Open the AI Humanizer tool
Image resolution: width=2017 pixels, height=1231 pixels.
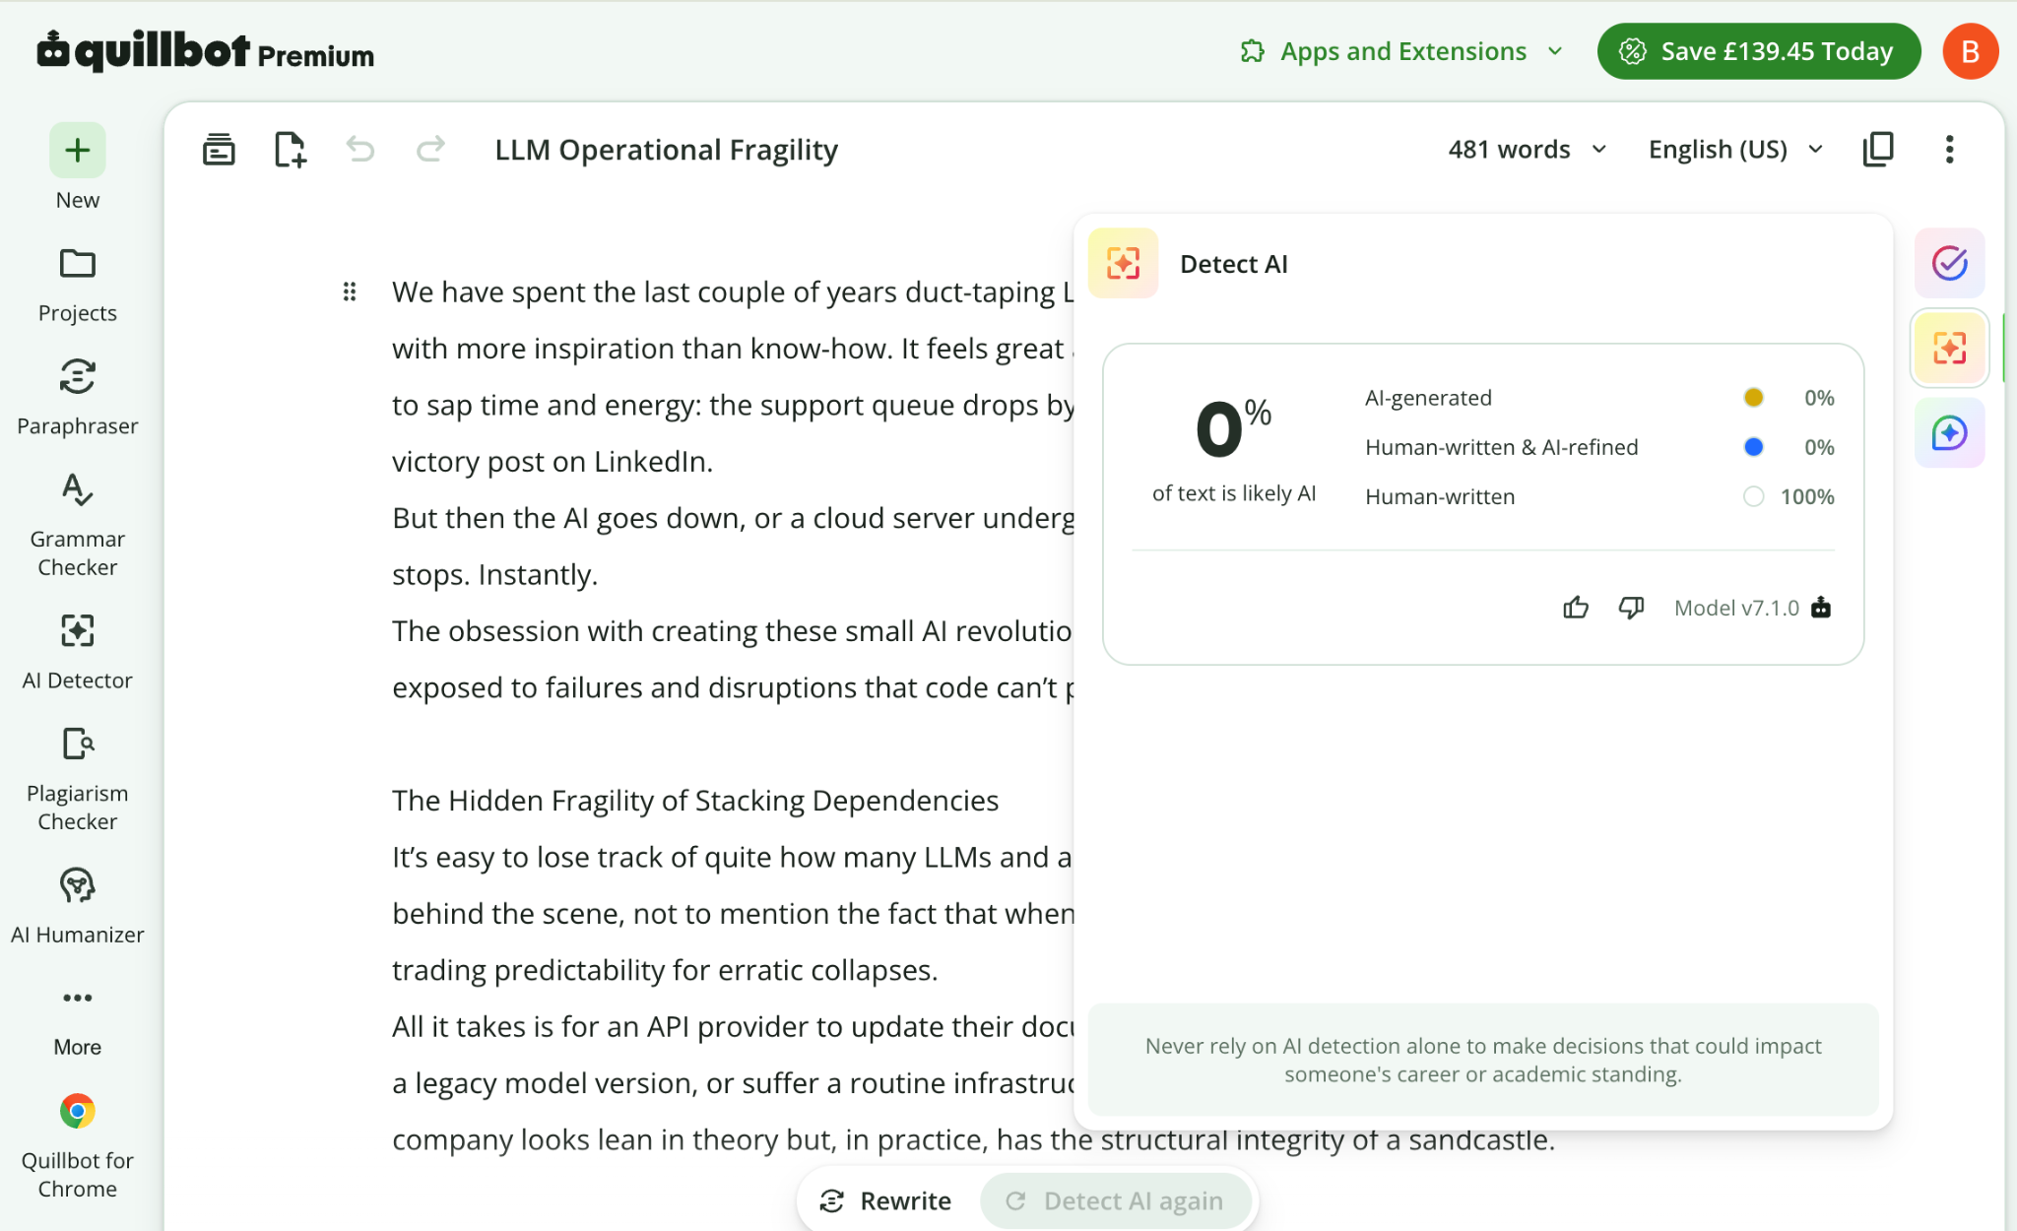77,906
